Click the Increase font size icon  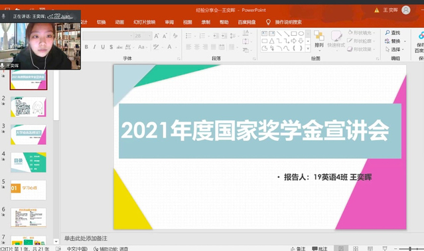tap(157, 36)
